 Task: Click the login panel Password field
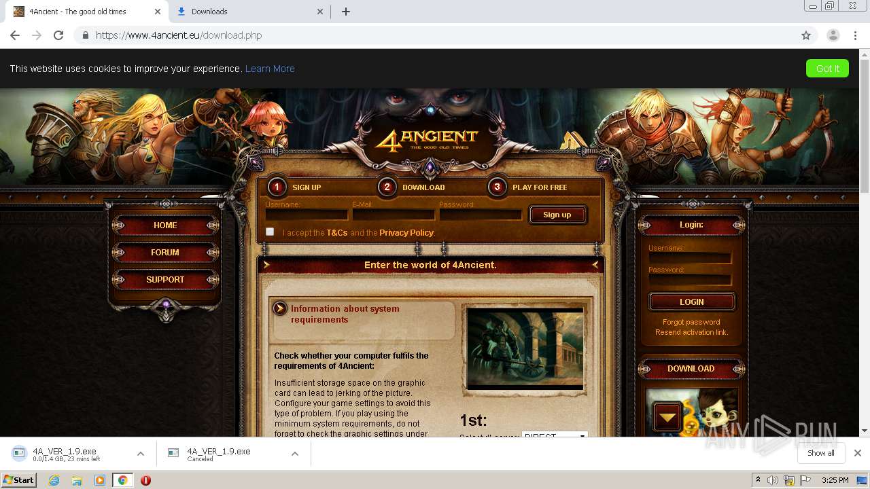coord(690,280)
